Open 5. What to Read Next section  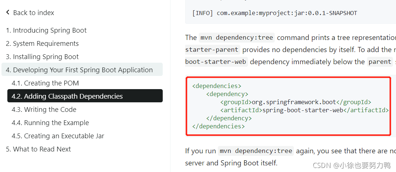coord(38,149)
